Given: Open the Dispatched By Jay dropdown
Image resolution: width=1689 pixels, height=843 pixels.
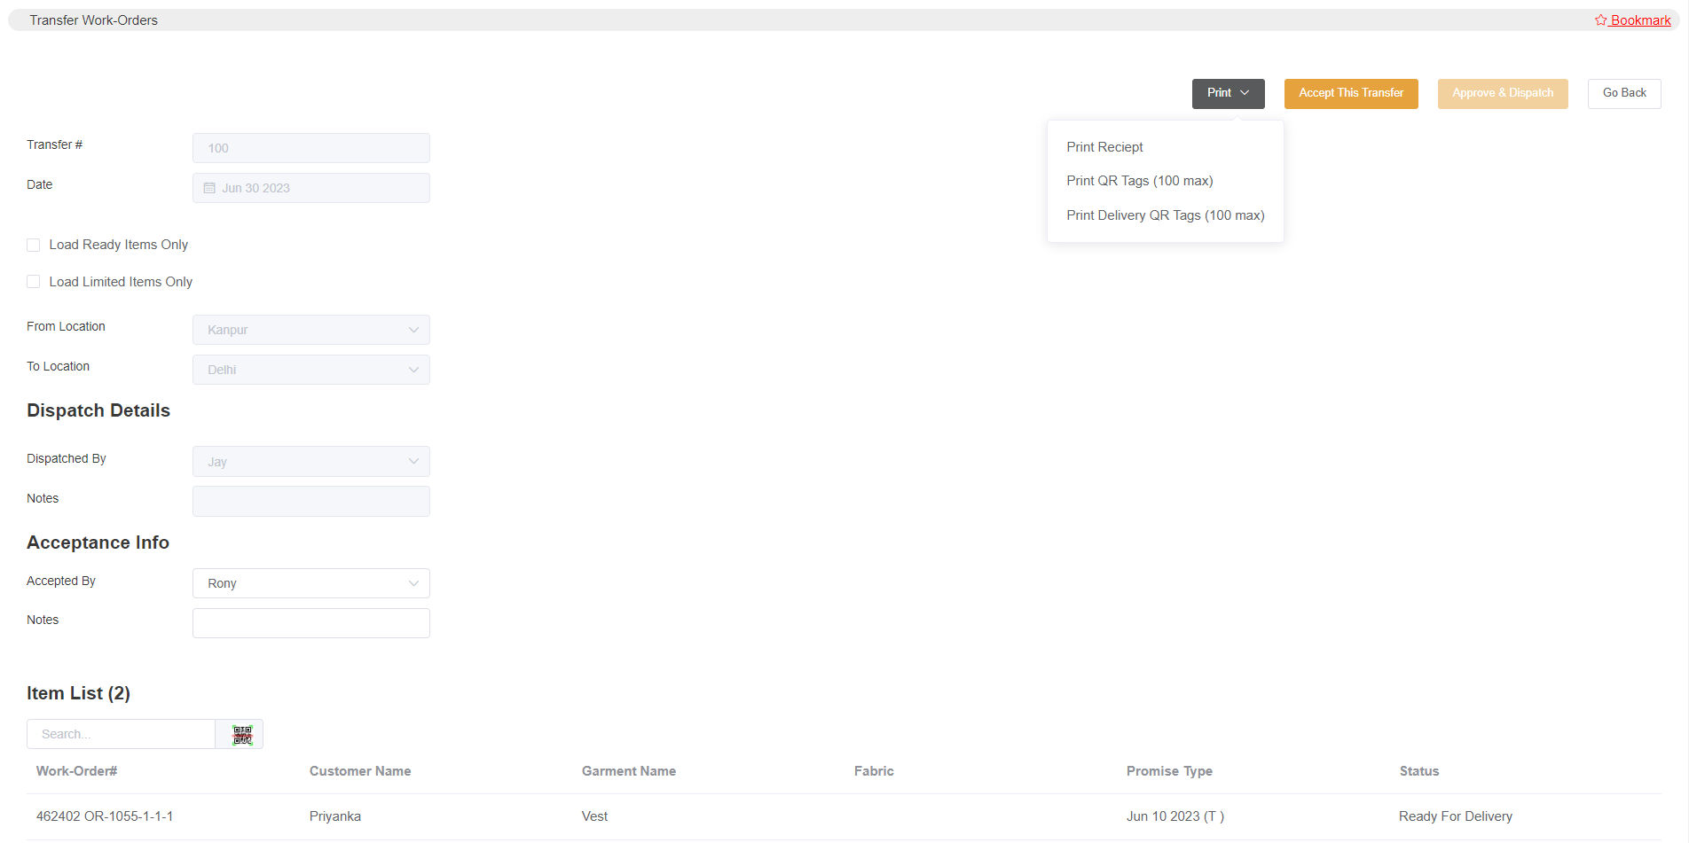Looking at the screenshot, I should tap(310, 462).
